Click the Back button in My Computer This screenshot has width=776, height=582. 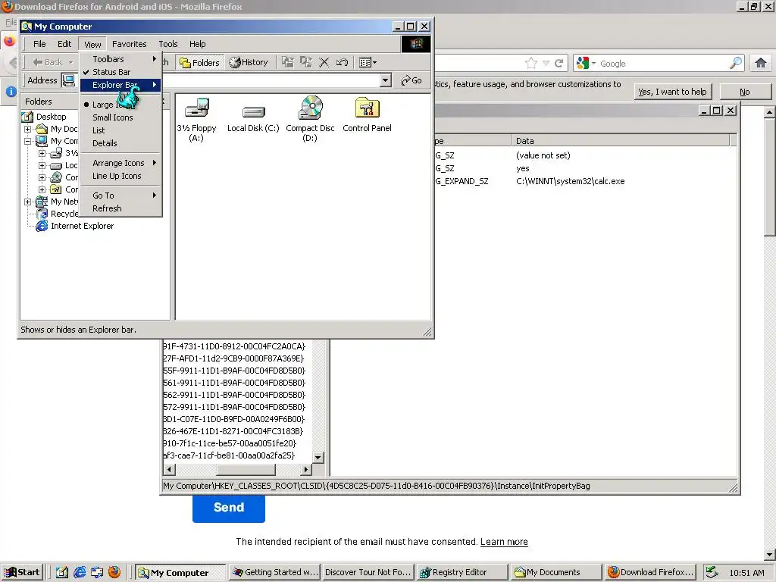[x=48, y=62]
